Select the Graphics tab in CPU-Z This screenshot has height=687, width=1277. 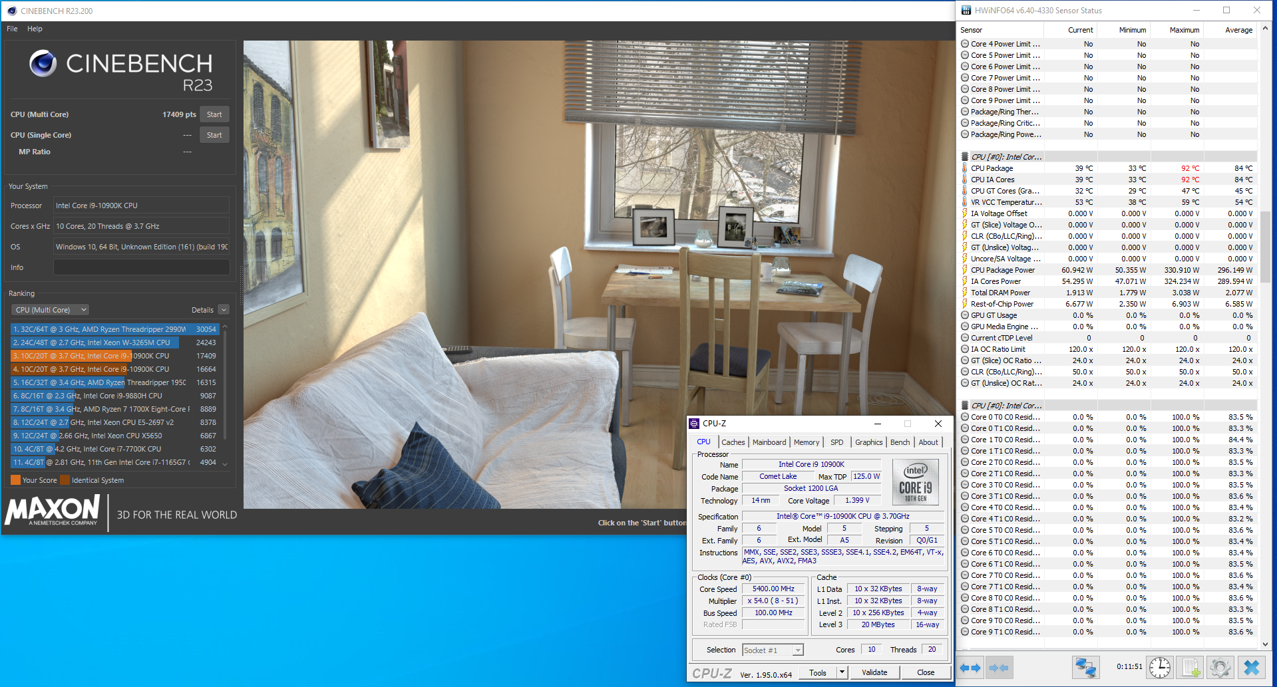click(868, 442)
